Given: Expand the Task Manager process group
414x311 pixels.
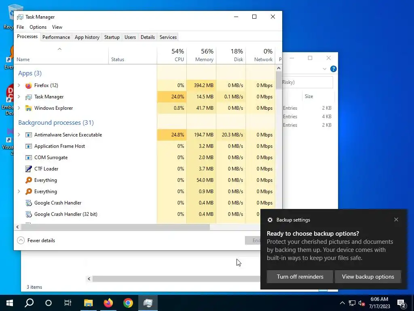Looking at the screenshot, I should point(19,96).
